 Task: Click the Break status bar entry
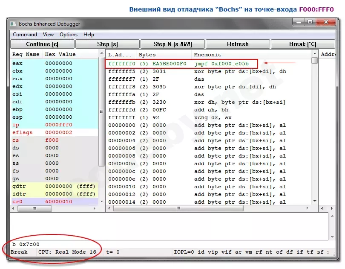(x=19, y=252)
